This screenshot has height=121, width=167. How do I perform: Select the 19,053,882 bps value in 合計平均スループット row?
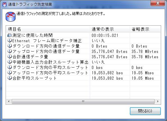click(x=107, y=78)
